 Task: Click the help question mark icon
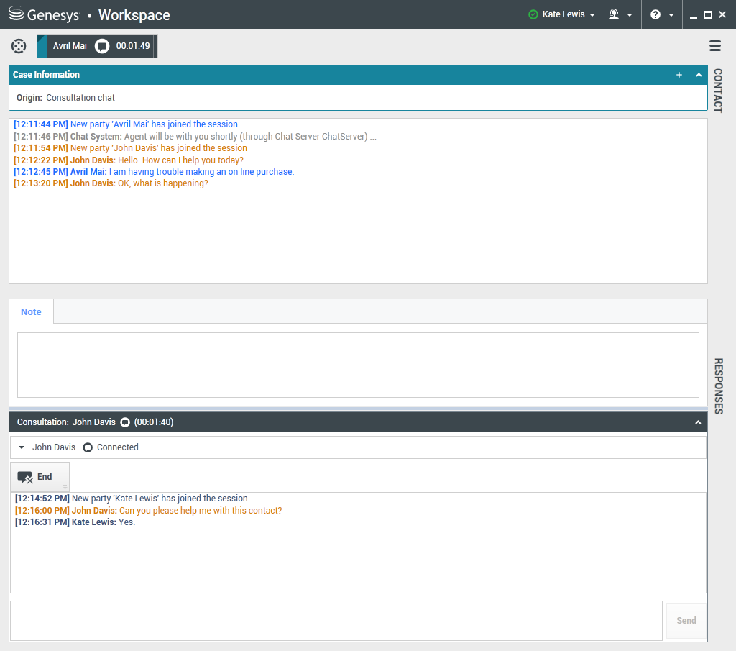pyautogui.click(x=655, y=14)
